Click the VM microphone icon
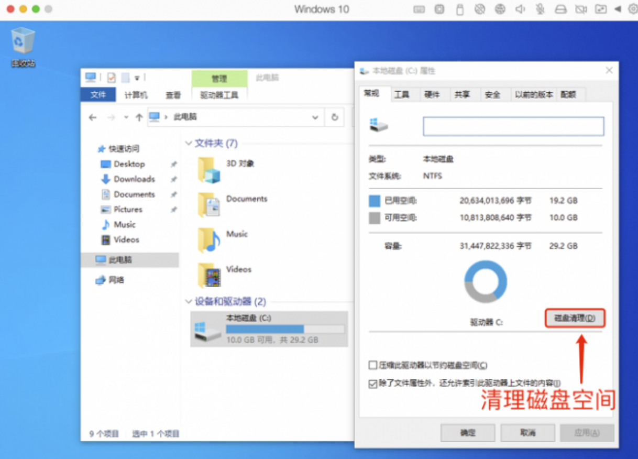Screen dimensions: 638x459 click(540, 9)
